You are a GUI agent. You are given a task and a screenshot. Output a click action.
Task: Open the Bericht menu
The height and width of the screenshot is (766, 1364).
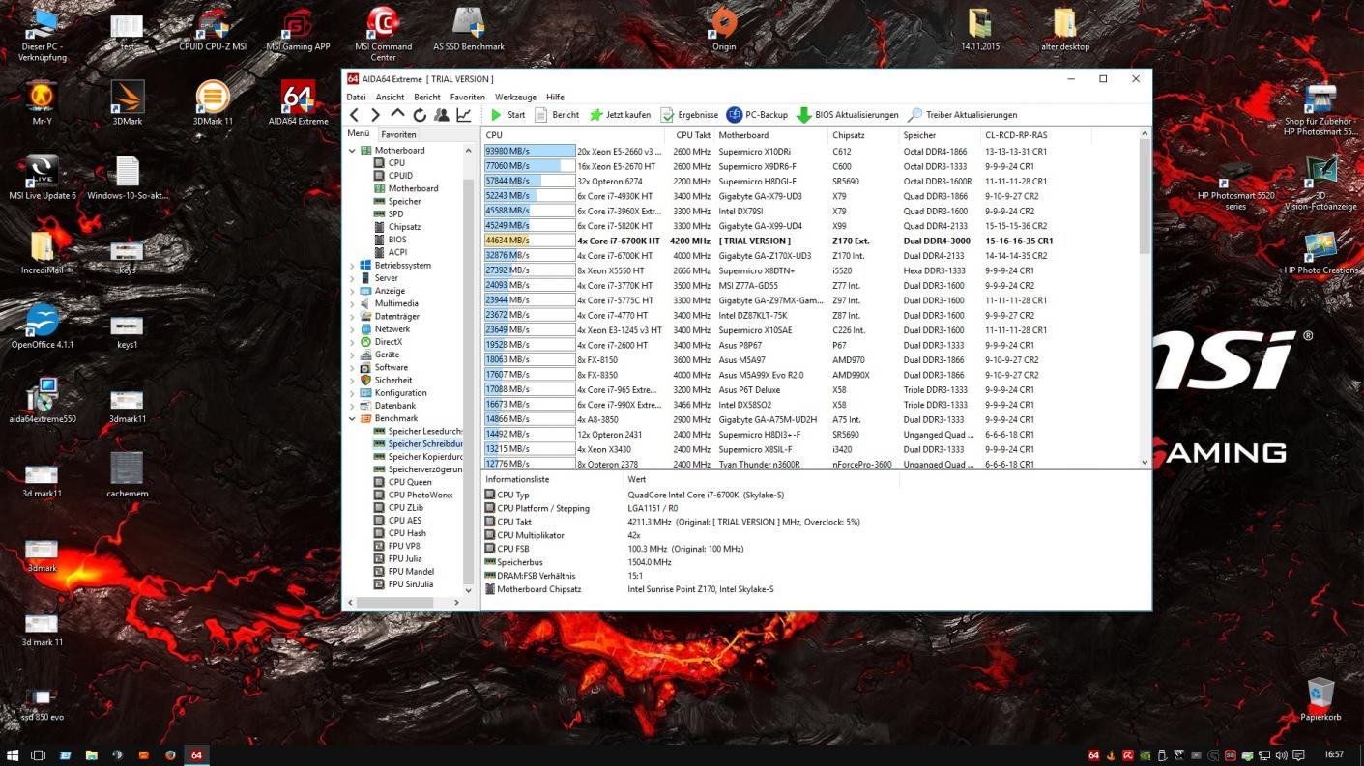[x=427, y=97]
